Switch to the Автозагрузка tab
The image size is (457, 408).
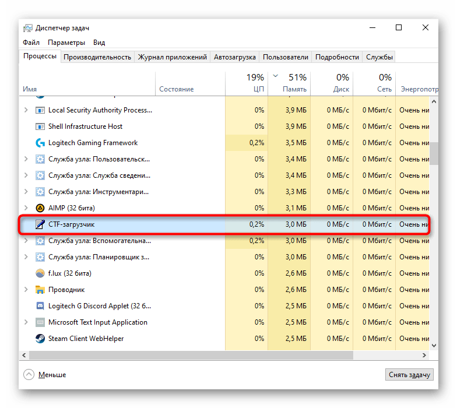pyautogui.click(x=234, y=57)
